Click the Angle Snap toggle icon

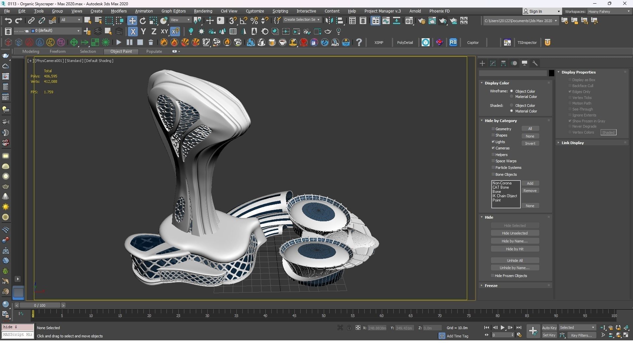243,21
